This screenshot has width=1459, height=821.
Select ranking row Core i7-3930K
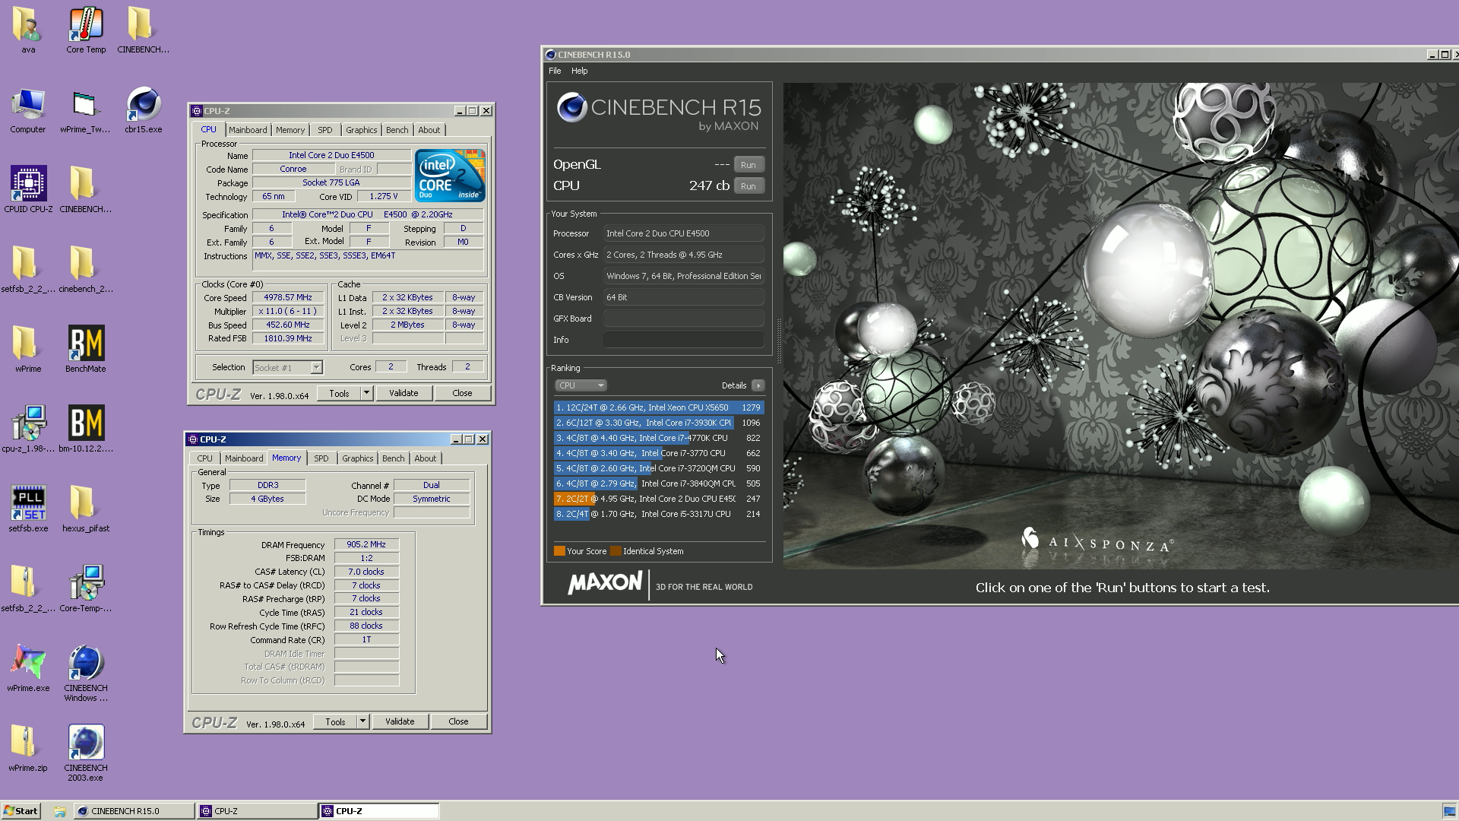click(659, 423)
